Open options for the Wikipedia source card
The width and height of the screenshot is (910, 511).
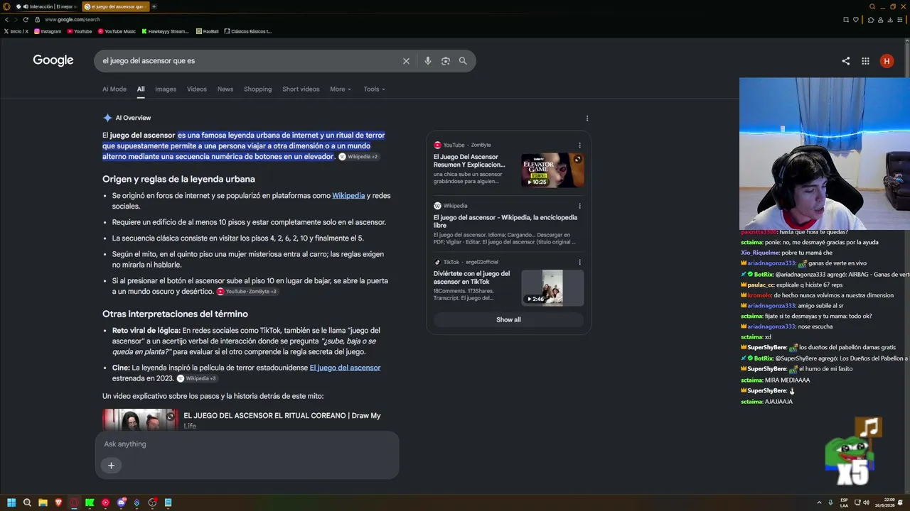[x=579, y=206]
